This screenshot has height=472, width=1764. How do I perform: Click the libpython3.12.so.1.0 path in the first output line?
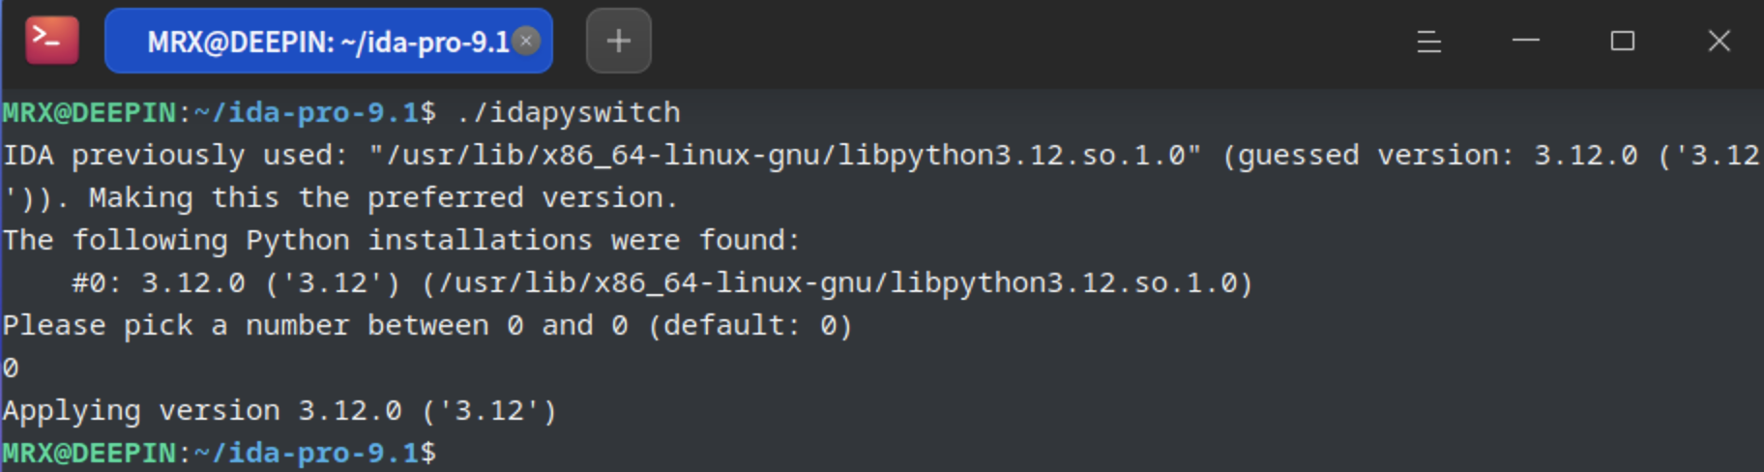(785, 155)
